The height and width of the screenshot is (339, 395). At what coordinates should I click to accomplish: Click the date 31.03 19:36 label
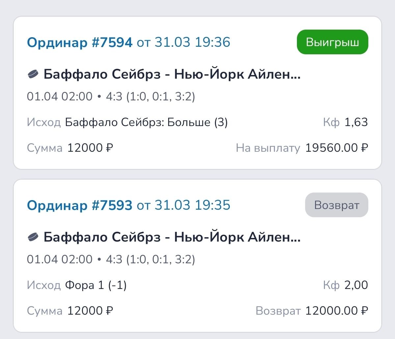(192, 42)
